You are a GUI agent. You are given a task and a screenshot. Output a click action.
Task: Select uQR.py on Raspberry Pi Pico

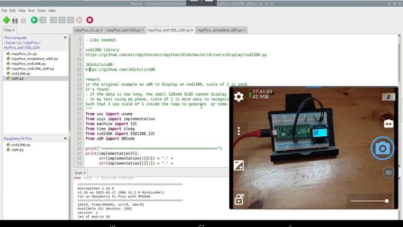coord(17,150)
